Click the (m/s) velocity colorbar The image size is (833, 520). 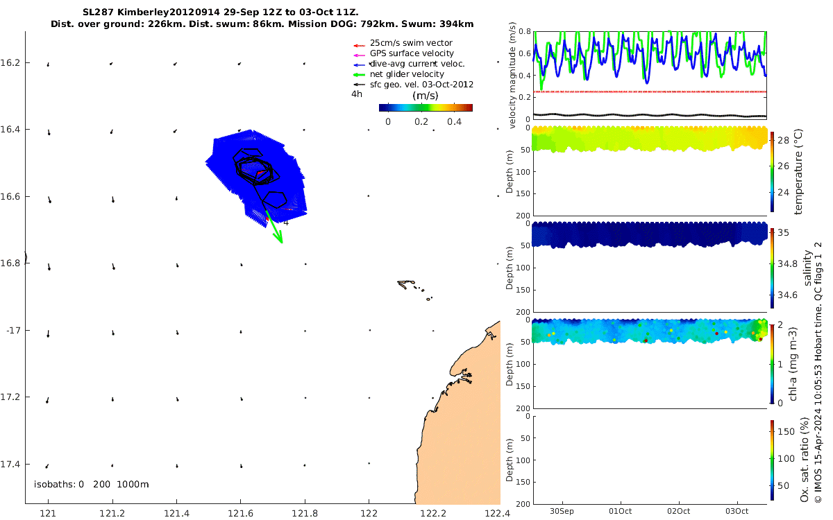426,107
